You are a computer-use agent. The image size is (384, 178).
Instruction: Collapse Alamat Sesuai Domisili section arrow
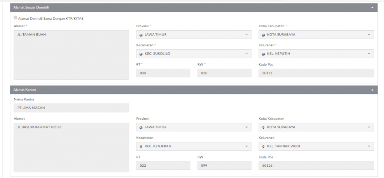(x=372, y=8)
